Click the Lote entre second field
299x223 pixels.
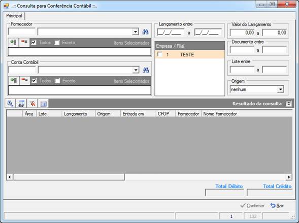click(x=275, y=70)
